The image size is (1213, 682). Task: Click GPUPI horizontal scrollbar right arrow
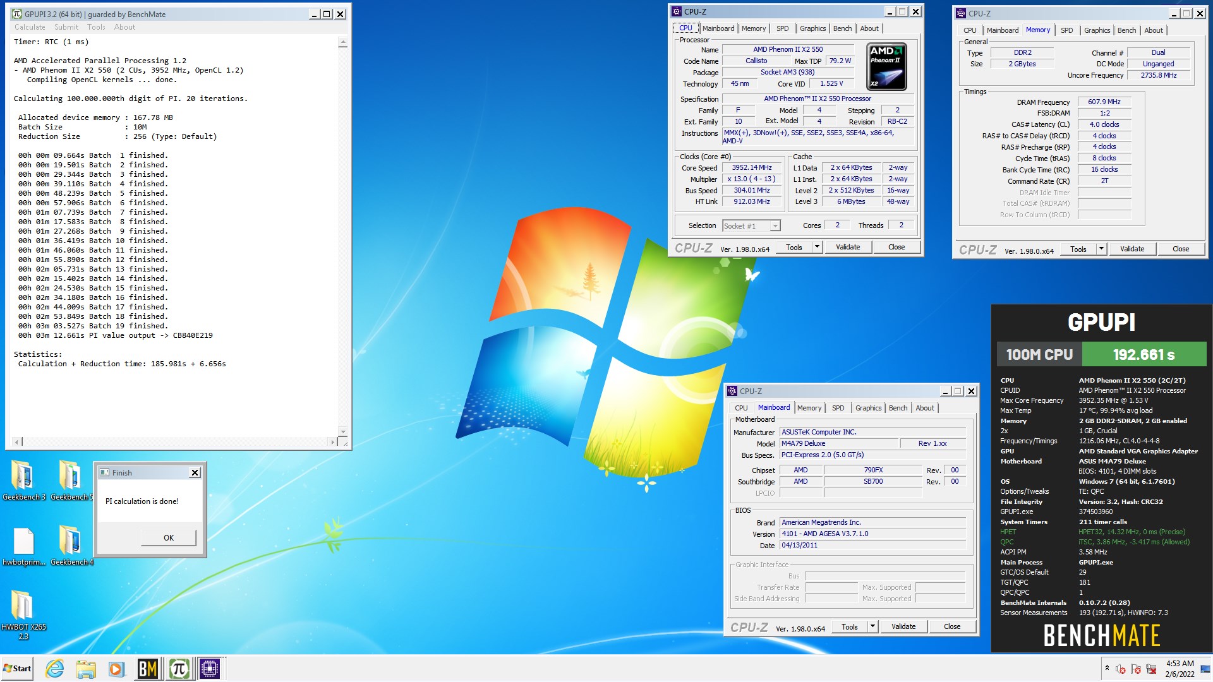[x=332, y=442]
